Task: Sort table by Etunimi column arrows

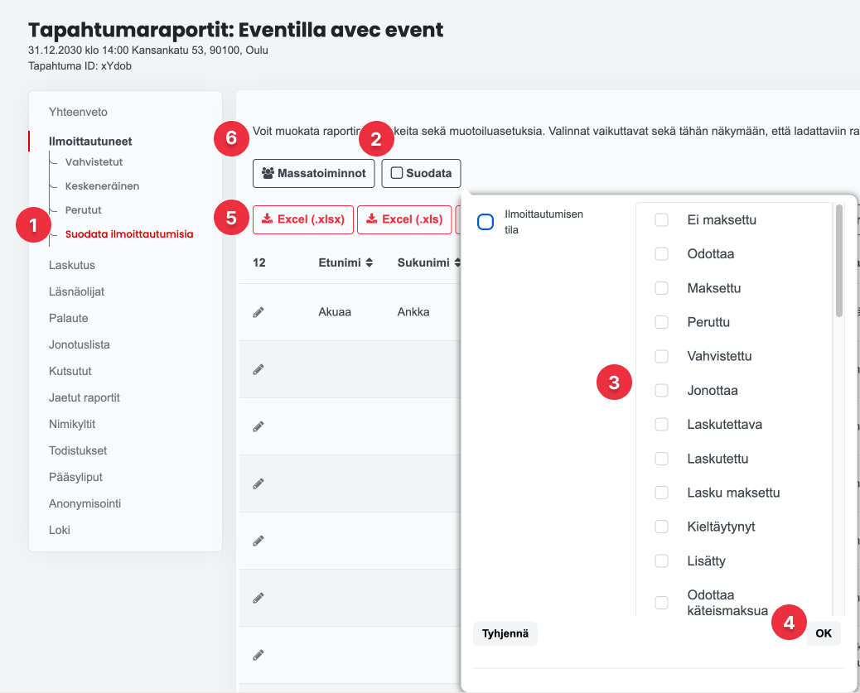Action: point(370,262)
